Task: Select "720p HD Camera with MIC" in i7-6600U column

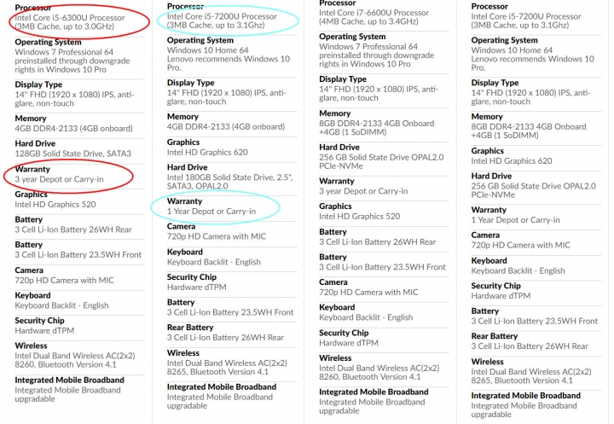Action: pos(368,293)
